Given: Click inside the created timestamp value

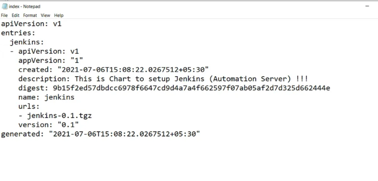Looking at the screenshot, I should 133,70.
